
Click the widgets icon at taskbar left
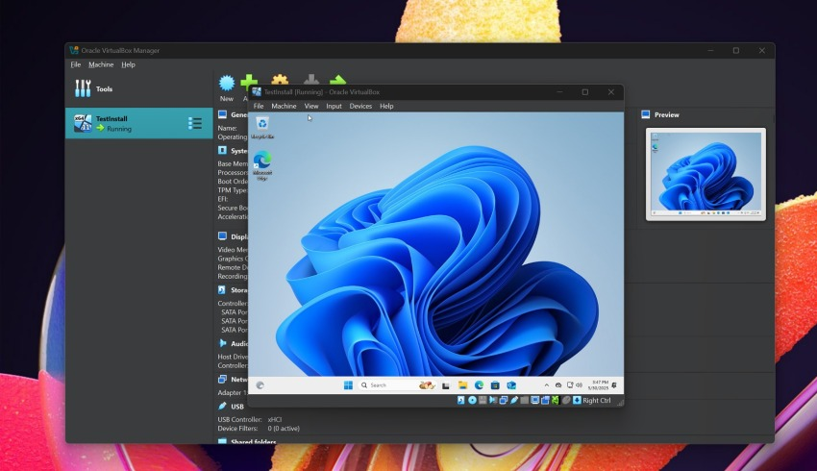(x=260, y=385)
